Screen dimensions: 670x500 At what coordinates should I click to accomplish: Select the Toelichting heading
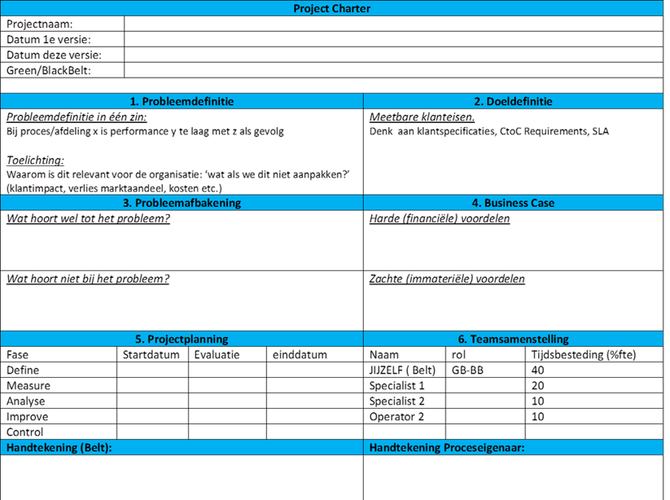click(35, 160)
